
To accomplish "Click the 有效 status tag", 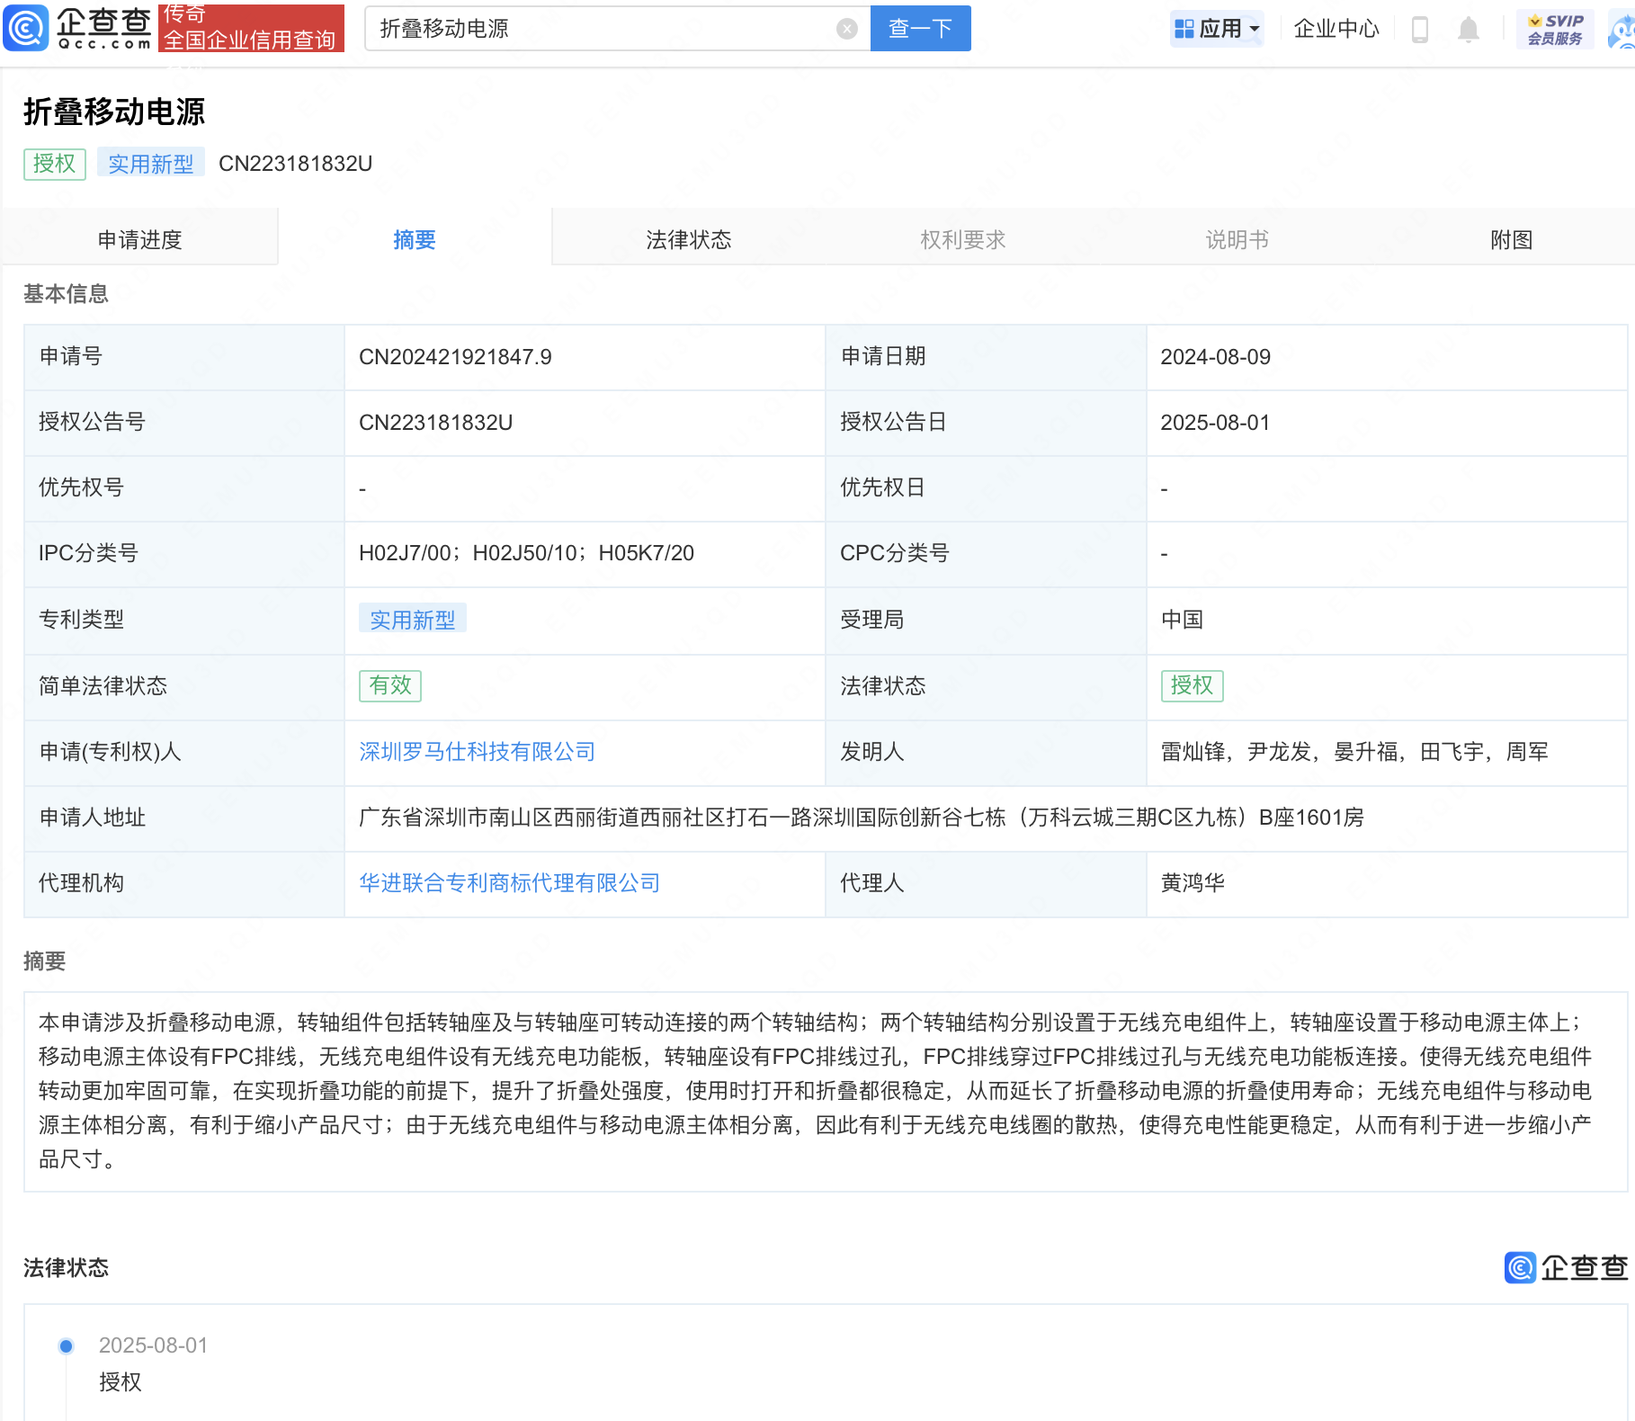I will [x=389, y=685].
